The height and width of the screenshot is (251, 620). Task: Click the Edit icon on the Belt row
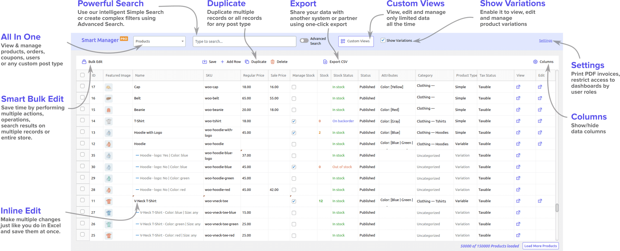540,98
